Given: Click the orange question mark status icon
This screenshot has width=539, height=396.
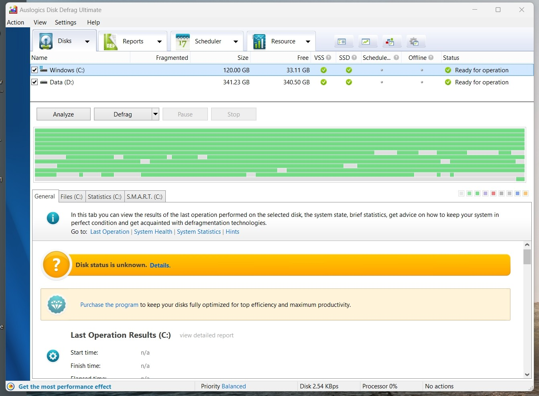Looking at the screenshot, I should pyautogui.click(x=56, y=265).
